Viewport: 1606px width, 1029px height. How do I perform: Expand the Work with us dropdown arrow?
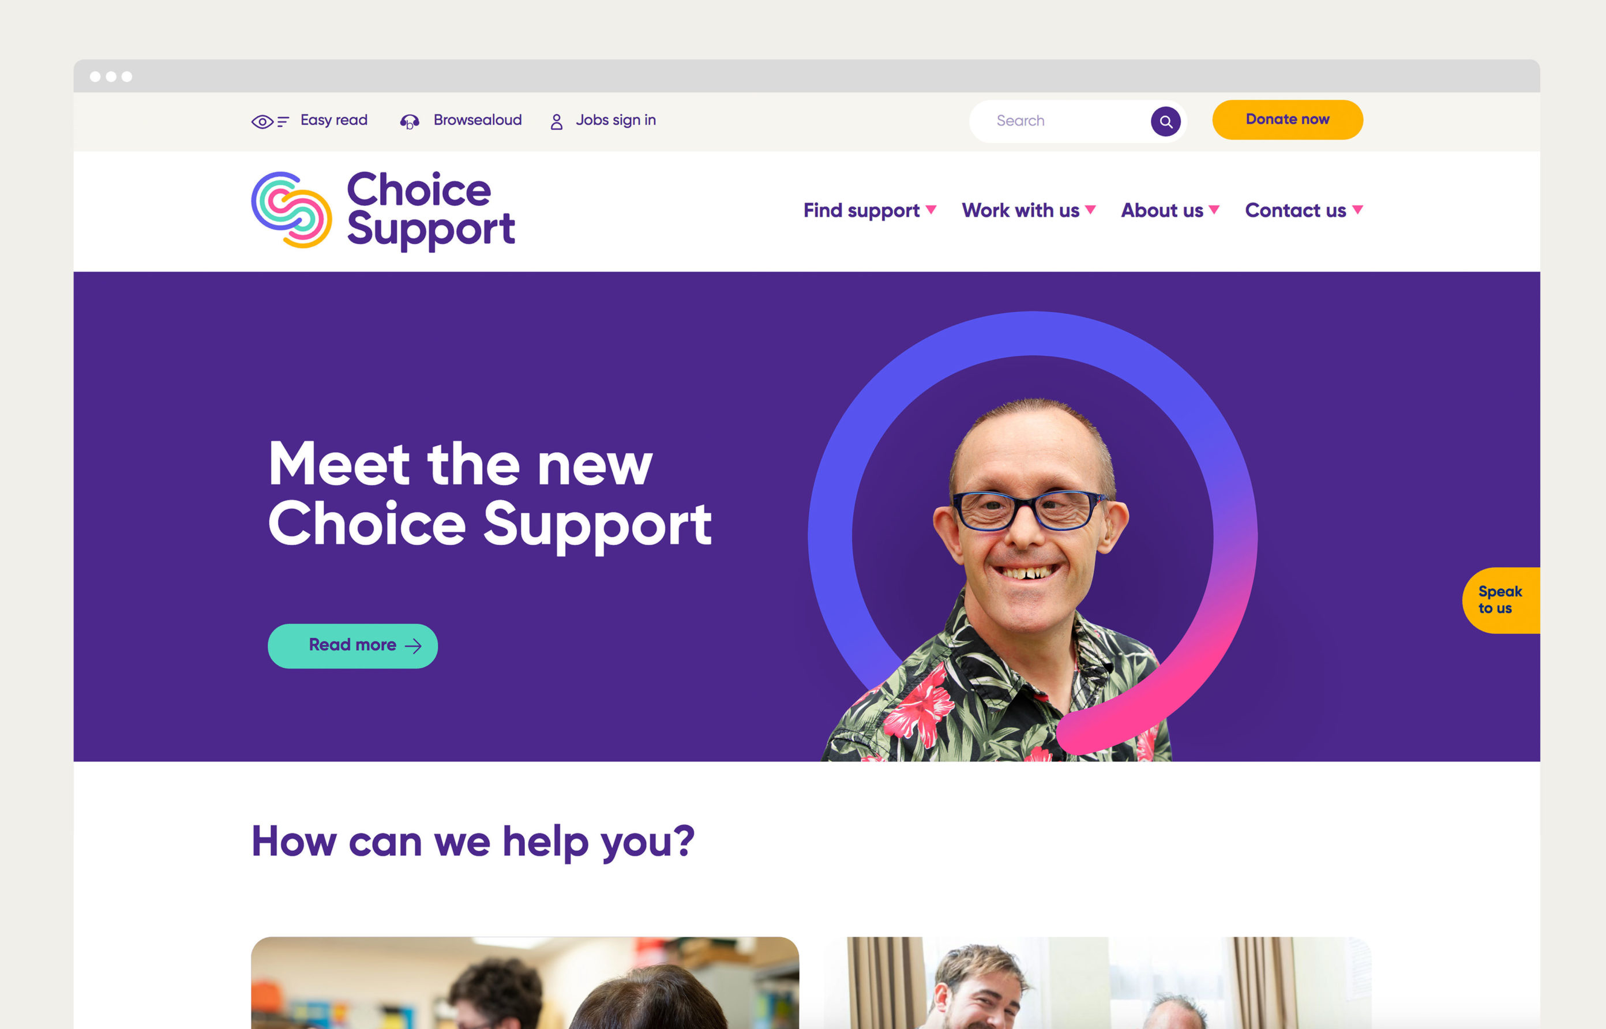(1090, 210)
